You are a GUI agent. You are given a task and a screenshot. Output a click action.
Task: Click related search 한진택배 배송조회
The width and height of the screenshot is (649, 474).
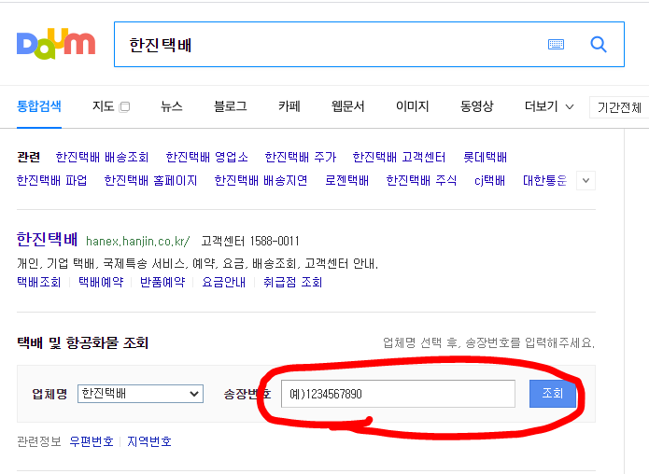coord(102,157)
